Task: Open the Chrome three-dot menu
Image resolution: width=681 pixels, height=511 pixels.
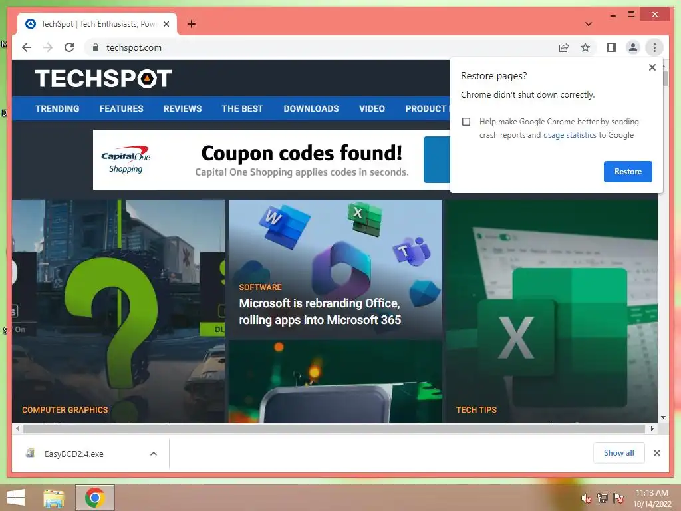Action: click(x=654, y=47)
